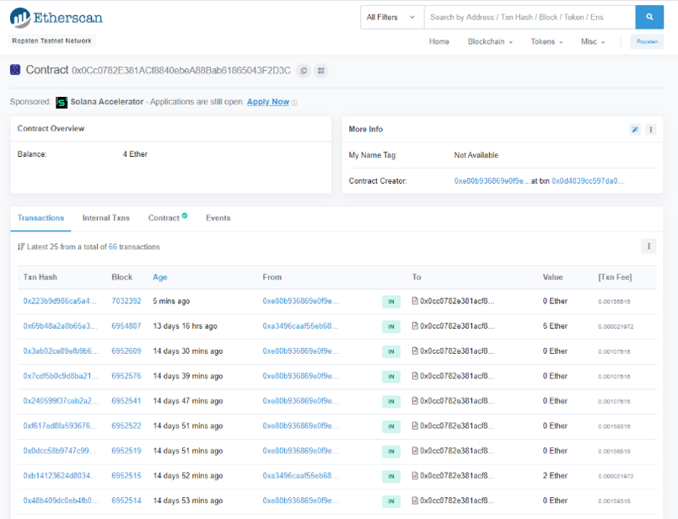Open block 7032392 from the first transaction
678x519 pixels.
pyautogui.click(x=125, y=301)
